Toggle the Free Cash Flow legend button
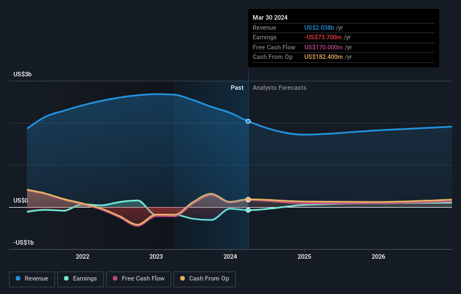461x294 pixels. point(139,279)
